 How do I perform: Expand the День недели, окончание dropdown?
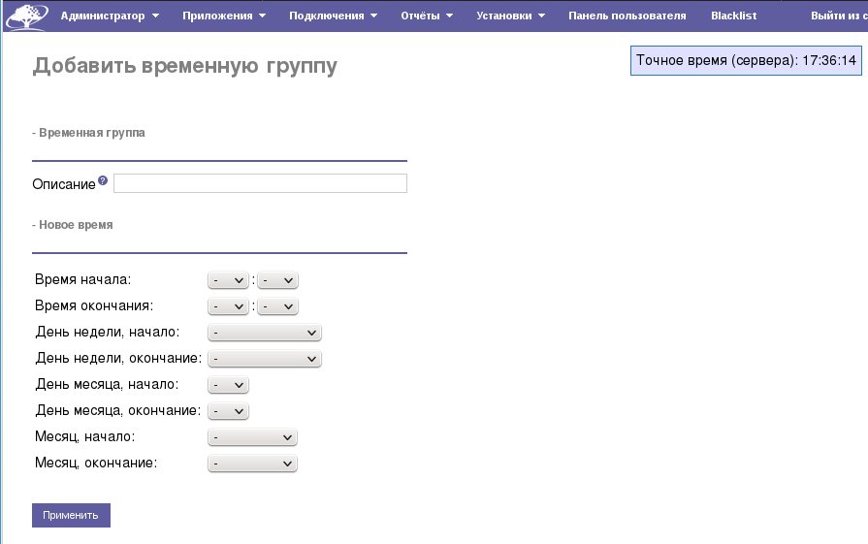pos(265,359)
